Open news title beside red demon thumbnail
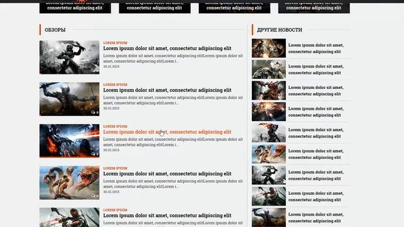Viewport: 404px width, 227px height. tap(316, 91)
